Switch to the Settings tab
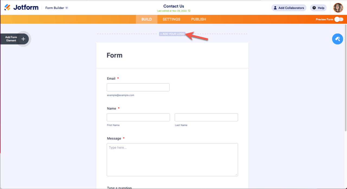The height and width of the screenshot is (189, 347). pyautogui.click(x=171, y=19)
